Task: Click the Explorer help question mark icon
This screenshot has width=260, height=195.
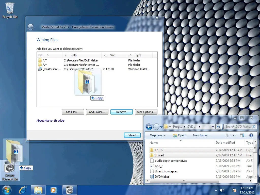Action: point(251,135)
